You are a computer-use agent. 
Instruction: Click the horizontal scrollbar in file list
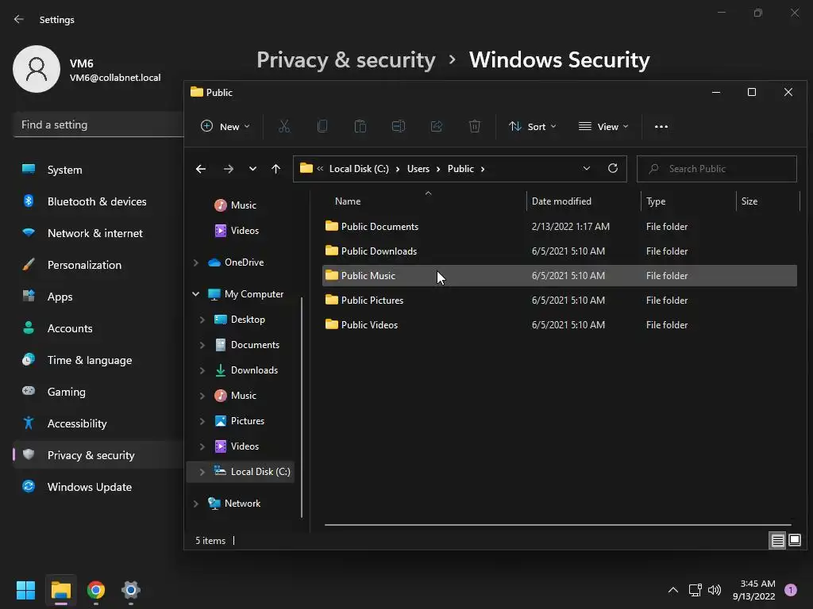(558, 525)
